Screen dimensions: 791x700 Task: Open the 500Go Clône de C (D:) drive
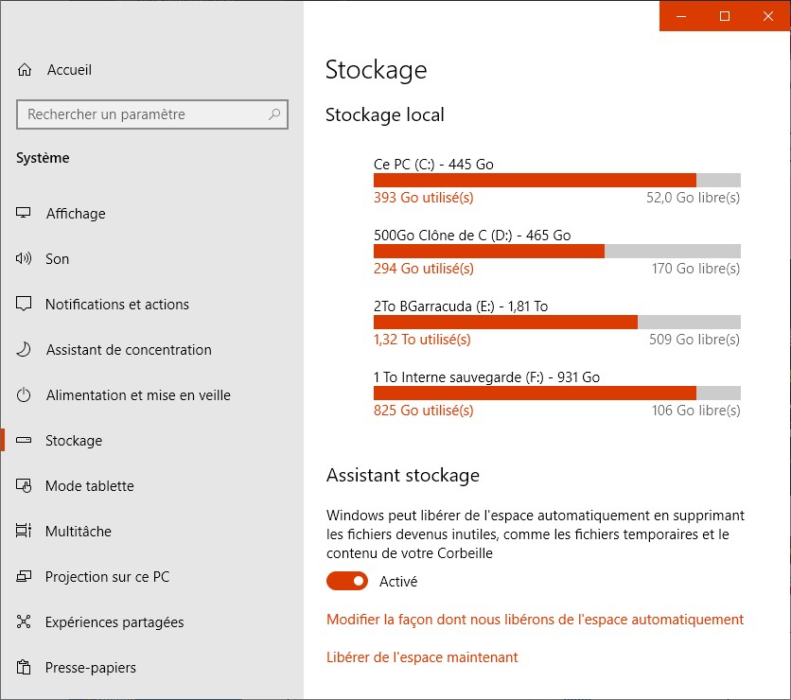556,252
